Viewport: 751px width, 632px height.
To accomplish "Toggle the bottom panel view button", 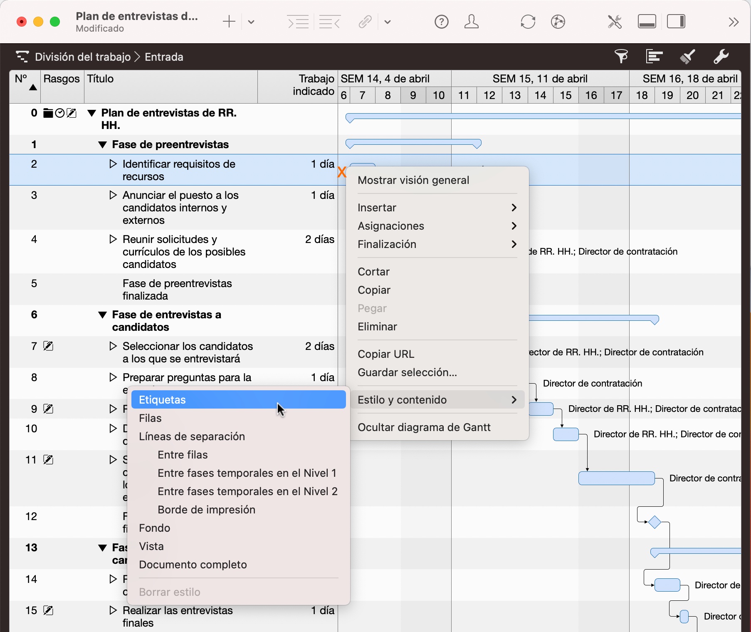I will 647,22.
